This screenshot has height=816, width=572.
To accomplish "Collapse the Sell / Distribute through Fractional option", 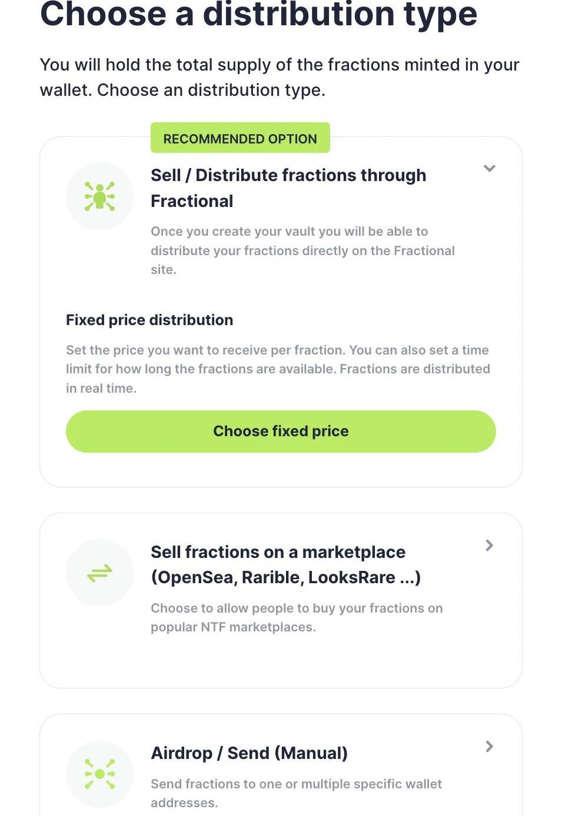I will pyautogui.click(x=489, y=169).
